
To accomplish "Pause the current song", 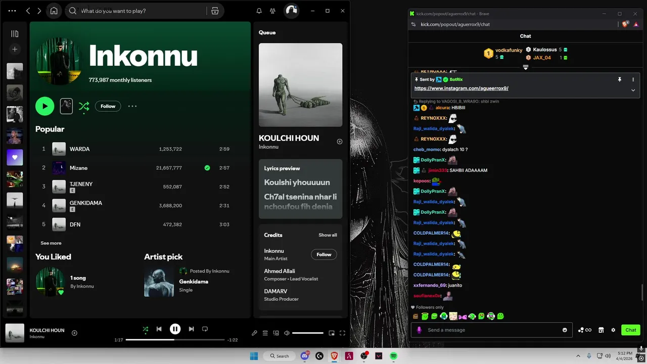I will pos(175,329).
